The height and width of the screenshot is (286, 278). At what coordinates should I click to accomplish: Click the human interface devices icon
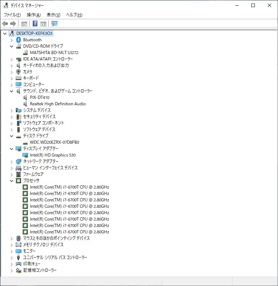19,168
